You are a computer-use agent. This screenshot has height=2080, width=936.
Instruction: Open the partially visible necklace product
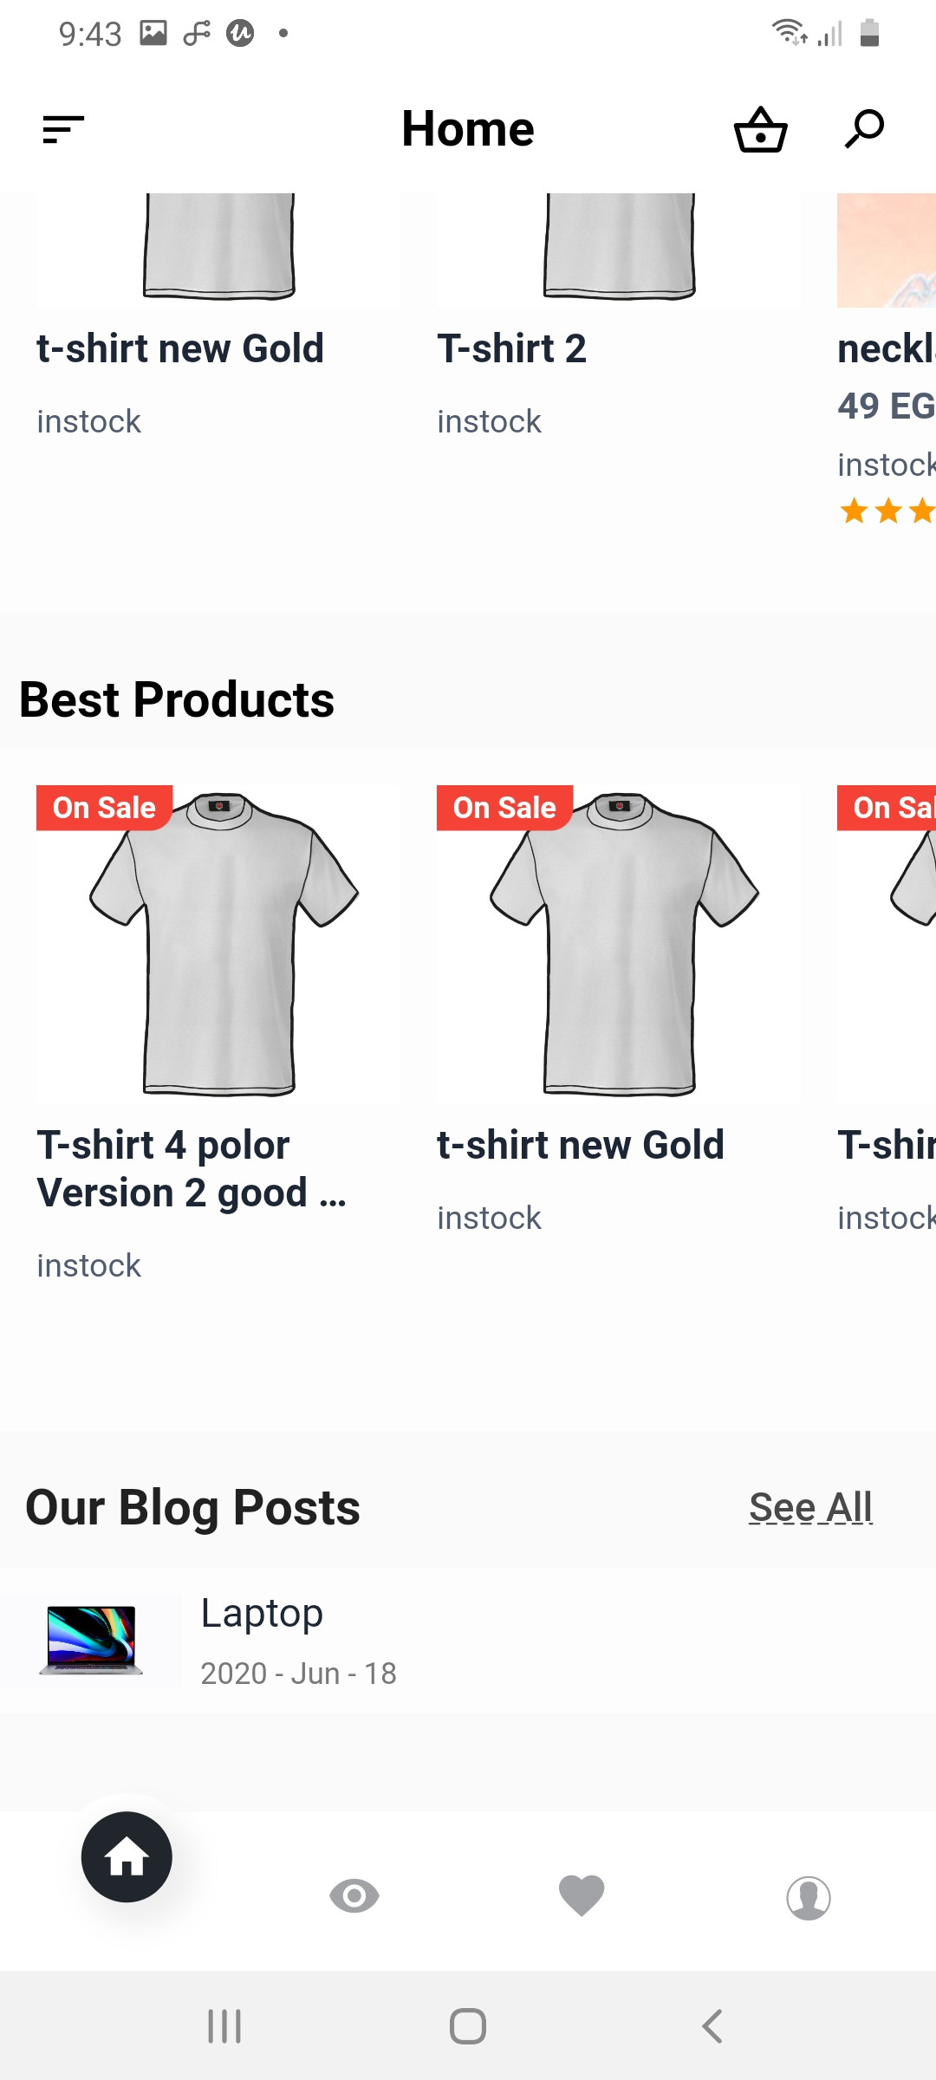point(887,348)
